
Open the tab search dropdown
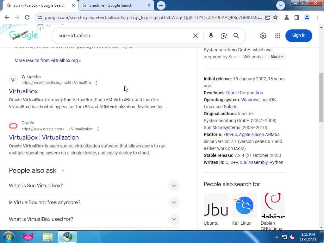pos(280,5)
